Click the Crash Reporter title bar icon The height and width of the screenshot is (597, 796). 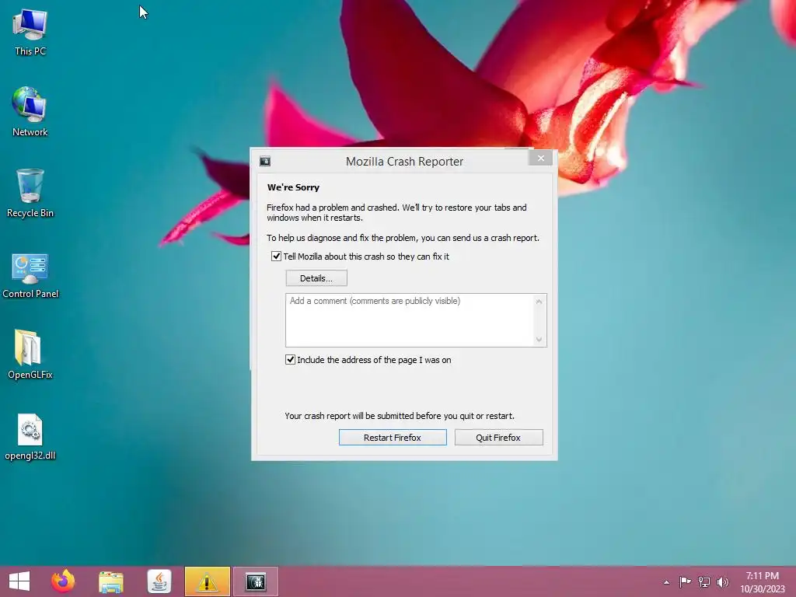[265, 162]
